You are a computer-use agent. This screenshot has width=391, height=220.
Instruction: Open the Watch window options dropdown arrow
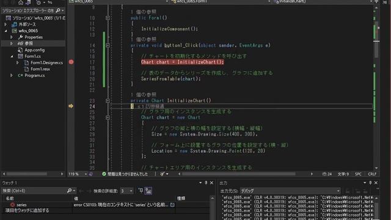pos(200,183)
